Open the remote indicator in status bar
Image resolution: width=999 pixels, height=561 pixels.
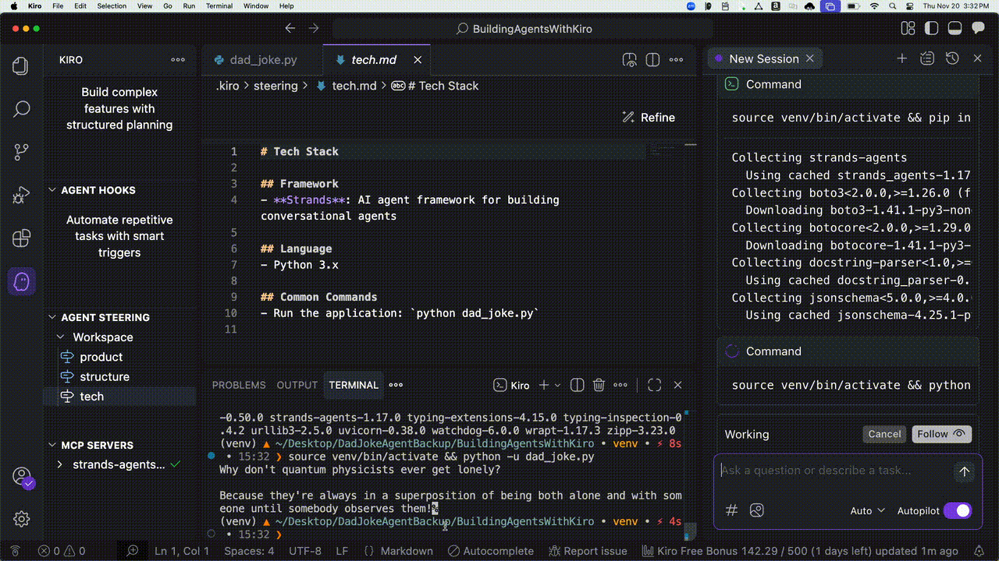click(15, 551)
